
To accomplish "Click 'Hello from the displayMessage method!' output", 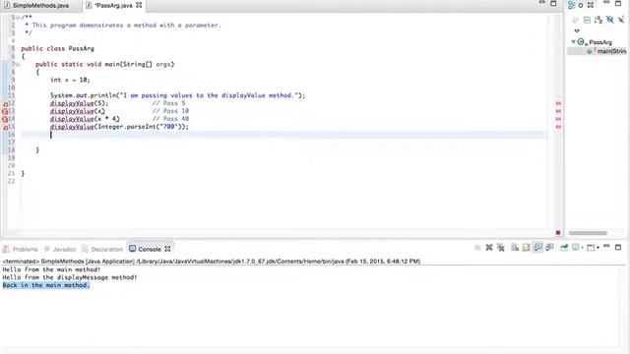I will tap(70, 277).
